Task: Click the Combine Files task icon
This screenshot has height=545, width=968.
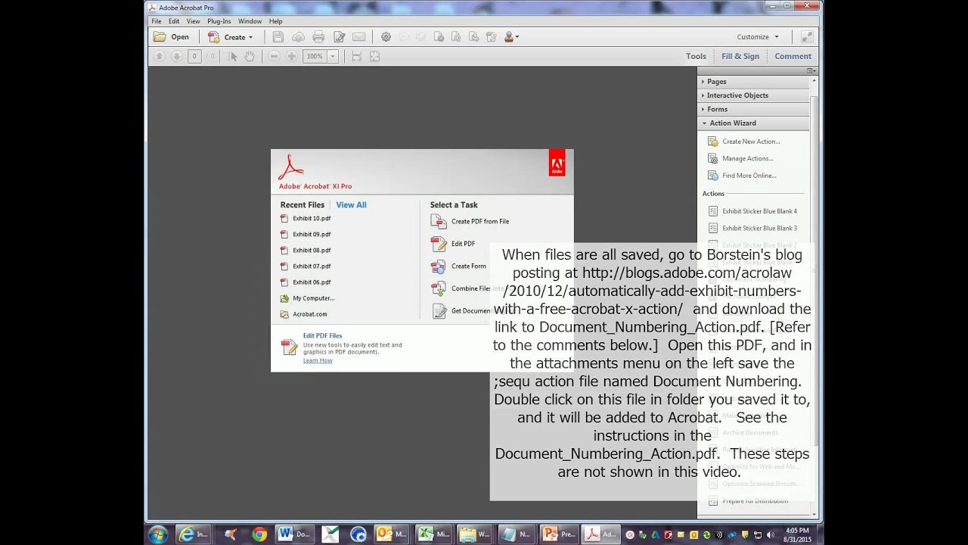Action: click(x=439, y=288)
